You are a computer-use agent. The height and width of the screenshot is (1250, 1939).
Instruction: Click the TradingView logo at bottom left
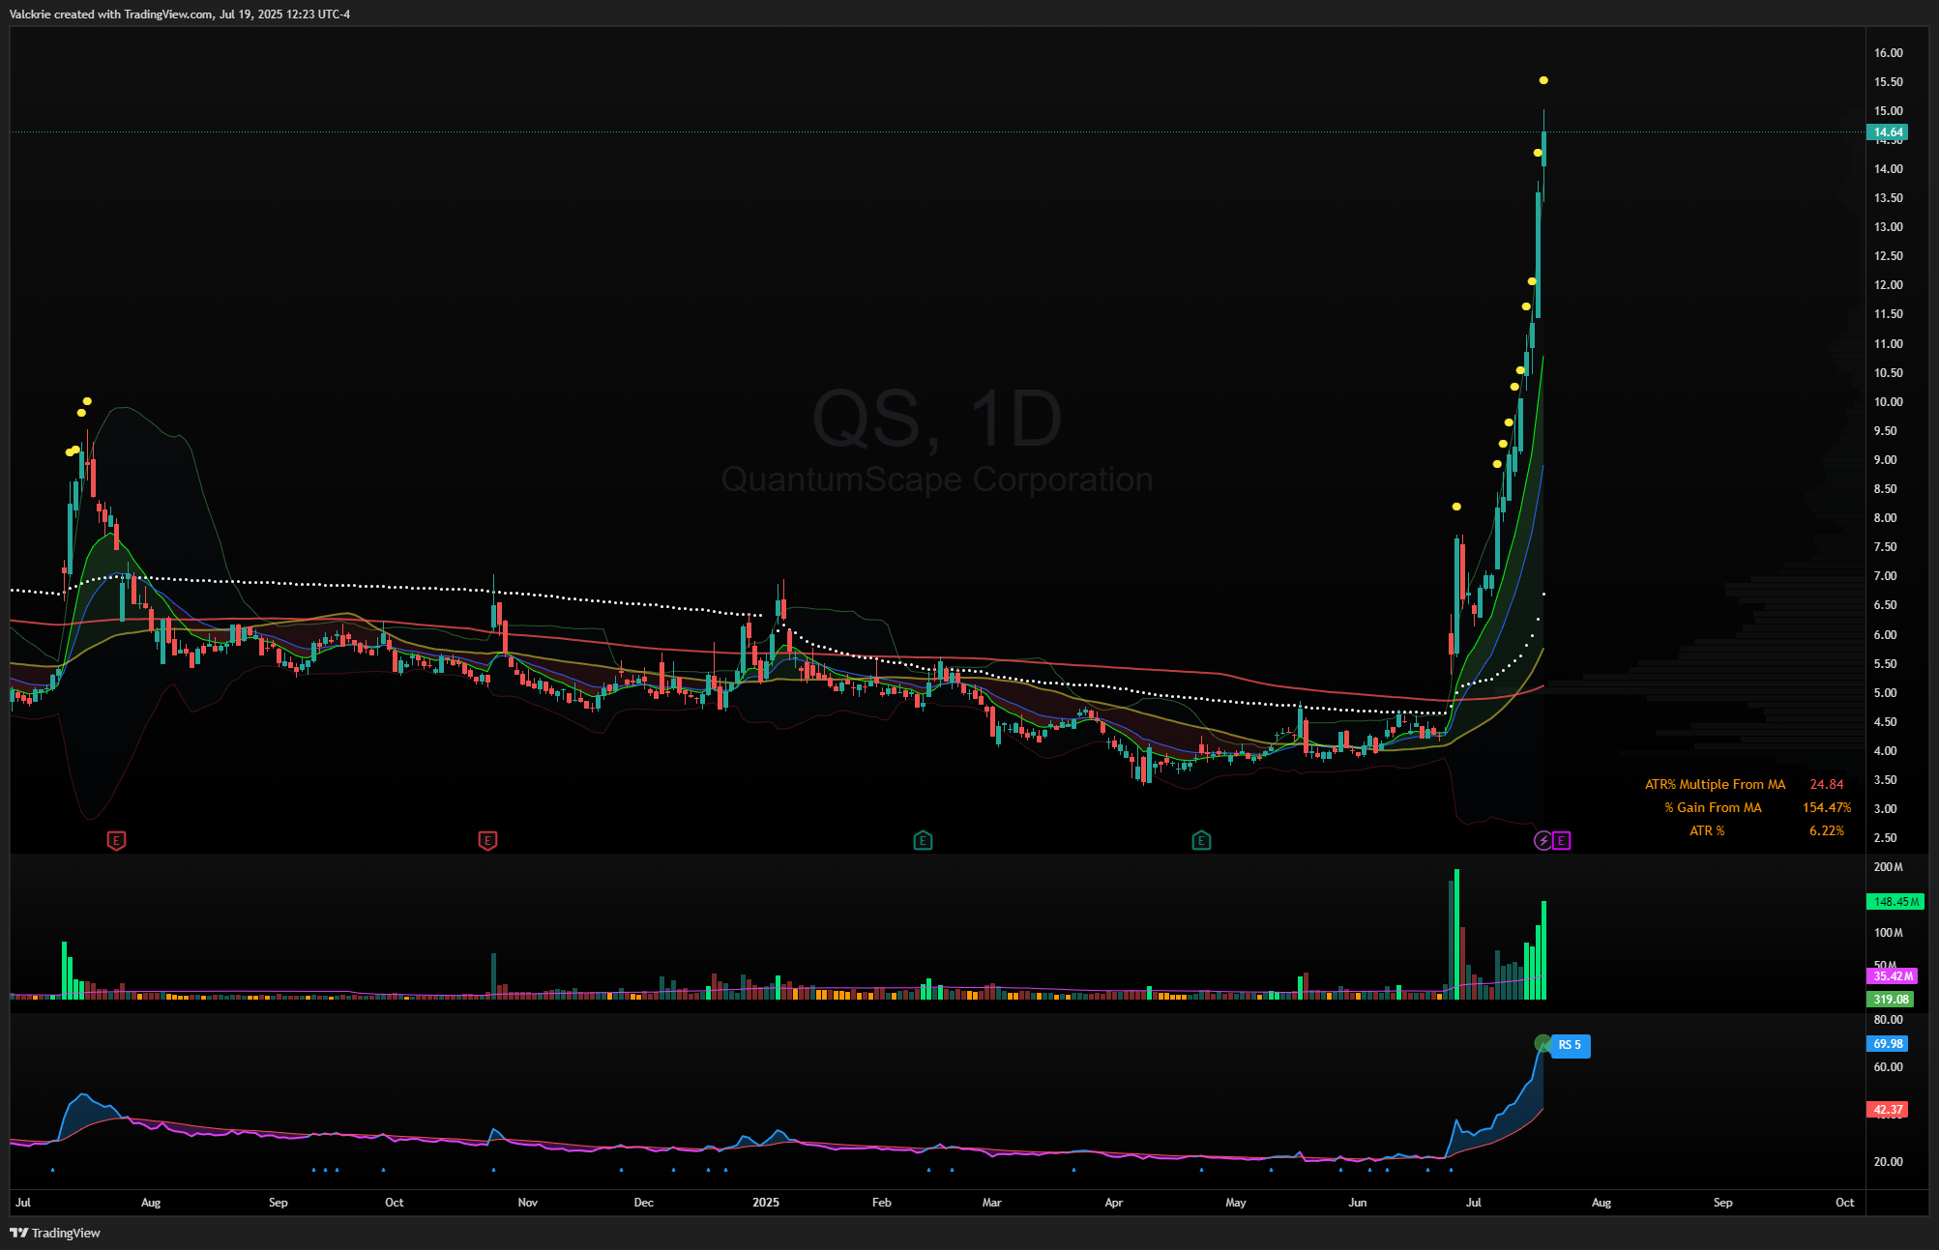coord(55,1233)
